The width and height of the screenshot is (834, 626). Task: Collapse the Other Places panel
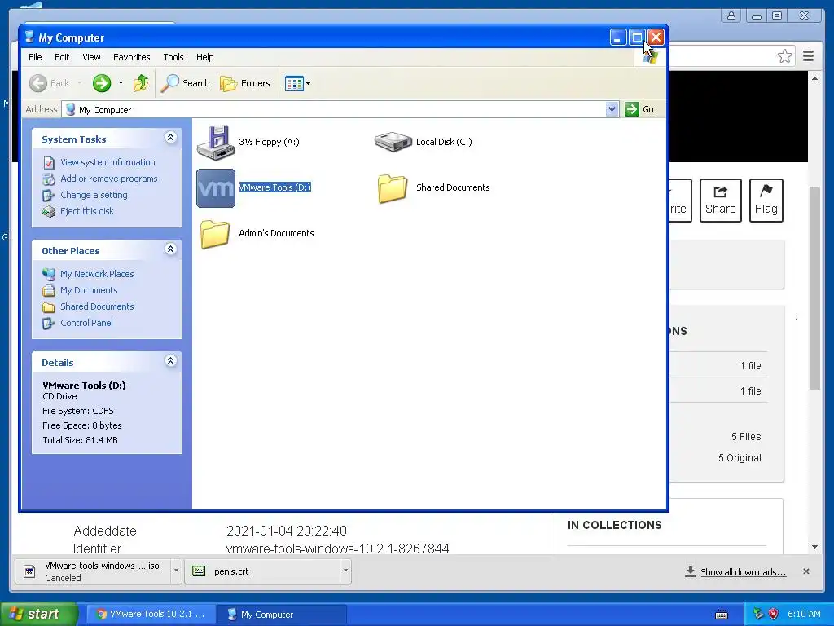click(170, 249)
